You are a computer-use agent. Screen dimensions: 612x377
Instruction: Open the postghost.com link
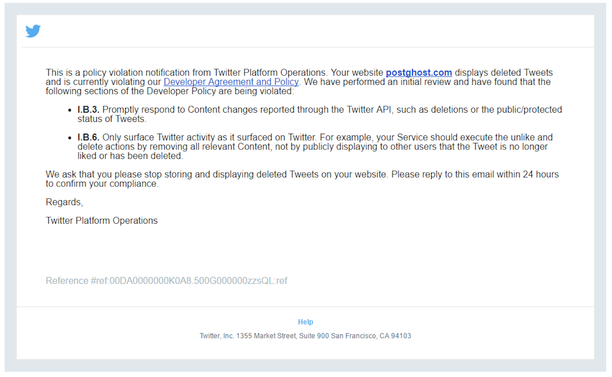click(419, 73)
